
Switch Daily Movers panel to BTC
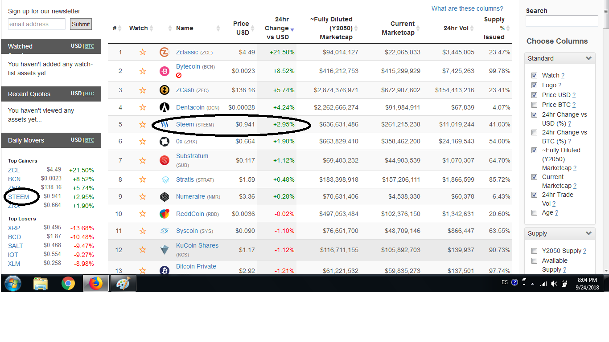coord(90,140)
